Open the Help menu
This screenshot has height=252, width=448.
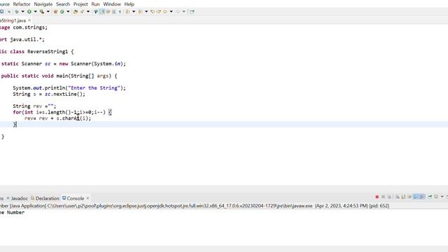129,4
